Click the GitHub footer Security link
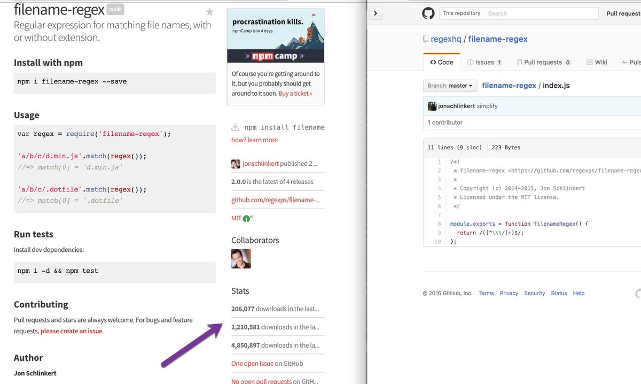This screenshot has height=384, width=641. tap(534, 293)
